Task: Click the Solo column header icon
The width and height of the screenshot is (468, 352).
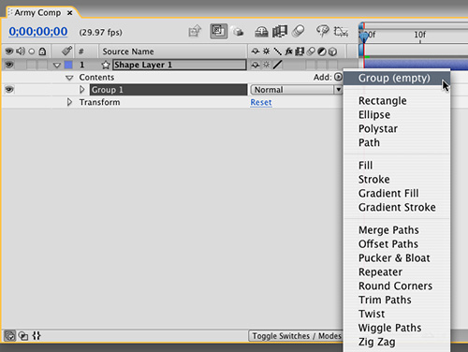Action: pos(32,51)
